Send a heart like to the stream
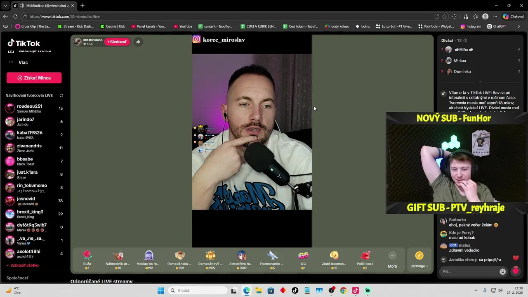 pyautogui.click(x=516, y=271)
